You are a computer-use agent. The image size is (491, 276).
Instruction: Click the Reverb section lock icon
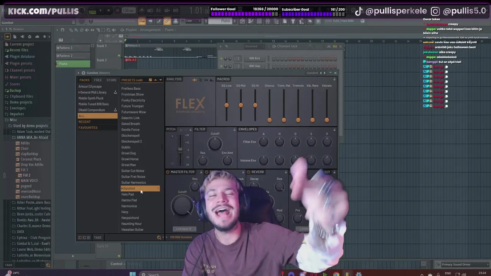[x=285, y=172]
